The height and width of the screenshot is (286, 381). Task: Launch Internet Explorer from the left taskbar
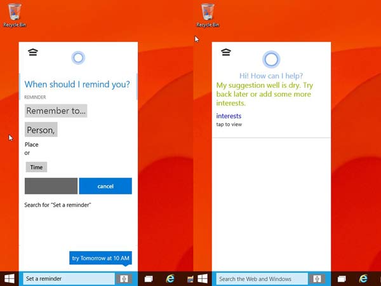[170, 279]
